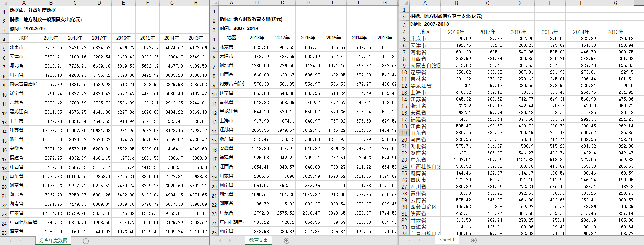Screen dimensions: 644x245
Task: Select the 1407.51 cell for 广东省 in Sheet1
Action: pyautogui.click(x=456, y=160)
